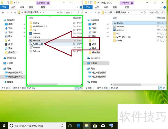Expand recent locations dropdown in right window
The image size is (168, 129).
95,12
